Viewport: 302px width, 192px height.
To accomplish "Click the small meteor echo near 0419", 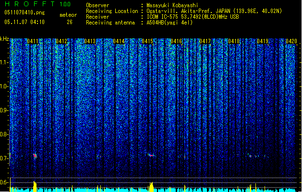I will [250, 156].
